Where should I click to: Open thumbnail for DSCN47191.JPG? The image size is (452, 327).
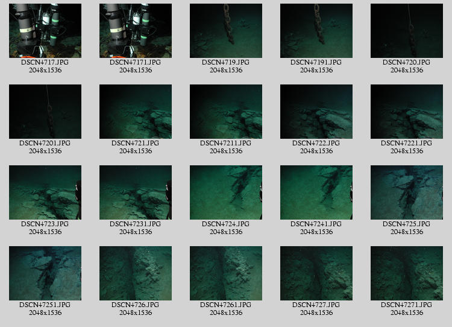click(316, 31)
